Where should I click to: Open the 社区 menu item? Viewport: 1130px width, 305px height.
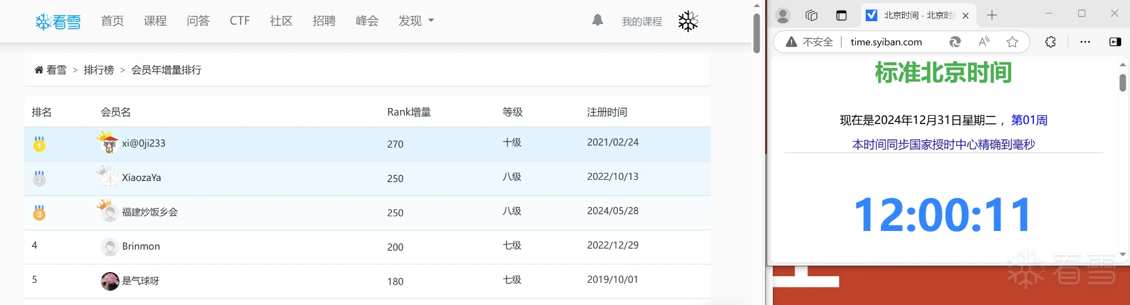click(281, 21)
